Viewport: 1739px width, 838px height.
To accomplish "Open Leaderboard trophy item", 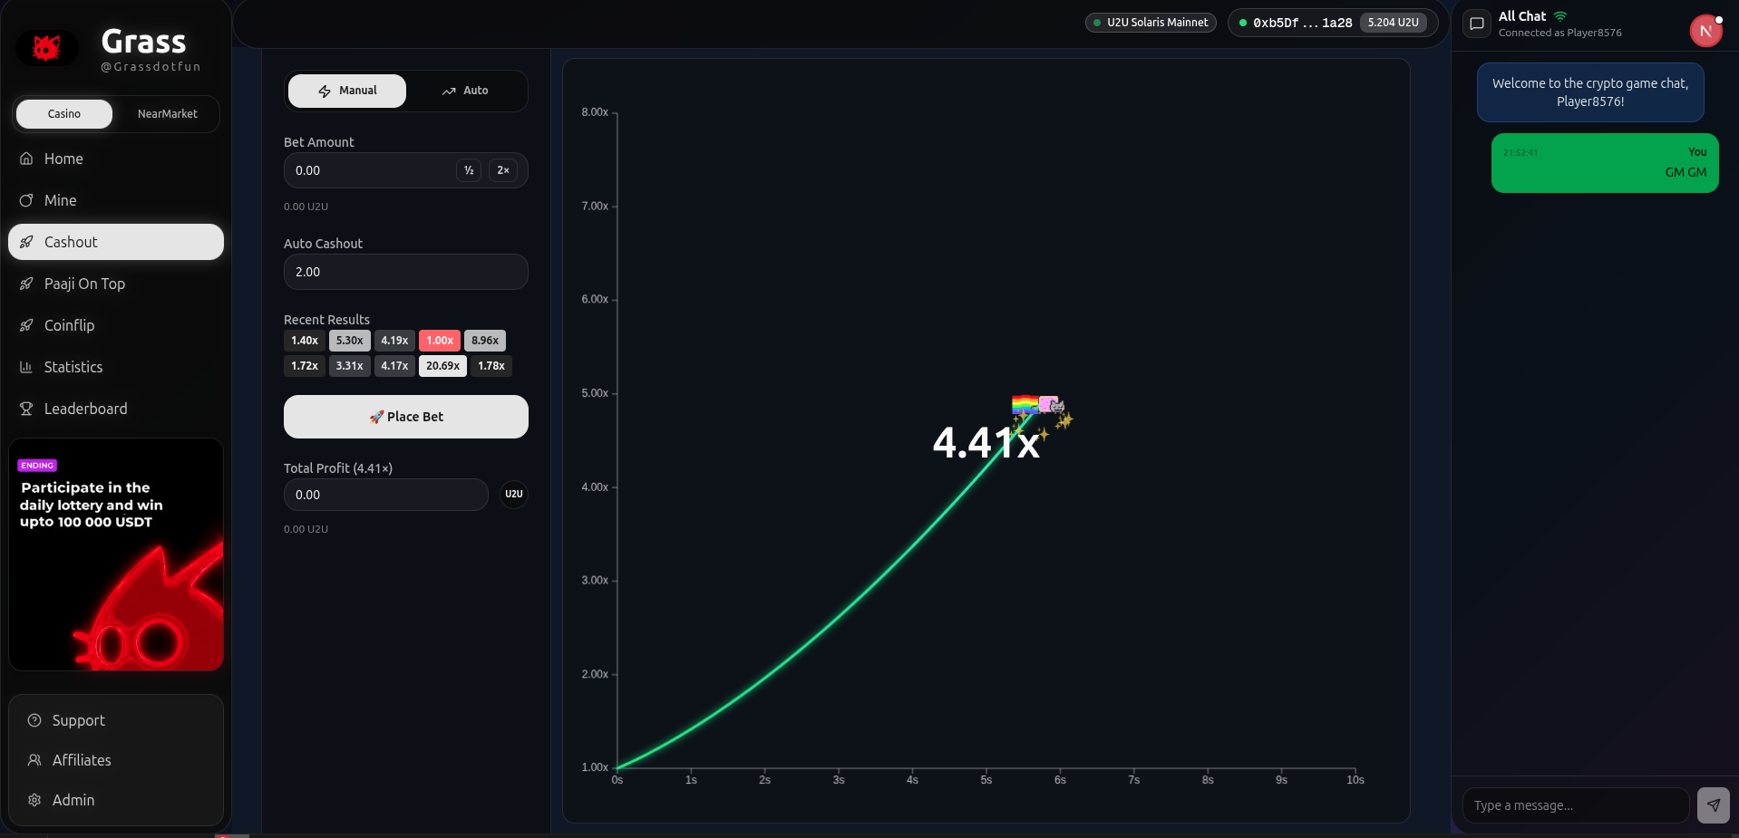I will click(x=85, y=409).
